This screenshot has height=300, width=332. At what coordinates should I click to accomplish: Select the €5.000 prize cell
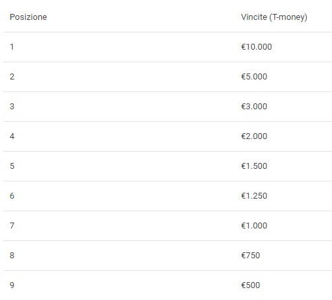254,77
